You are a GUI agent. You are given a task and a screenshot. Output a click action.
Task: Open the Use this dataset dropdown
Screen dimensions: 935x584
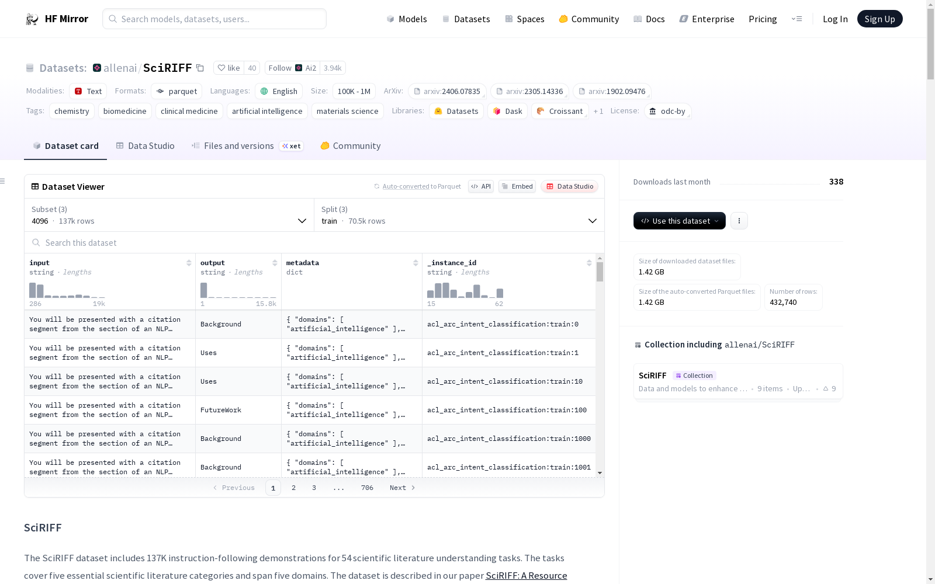[x=680, y=221]
